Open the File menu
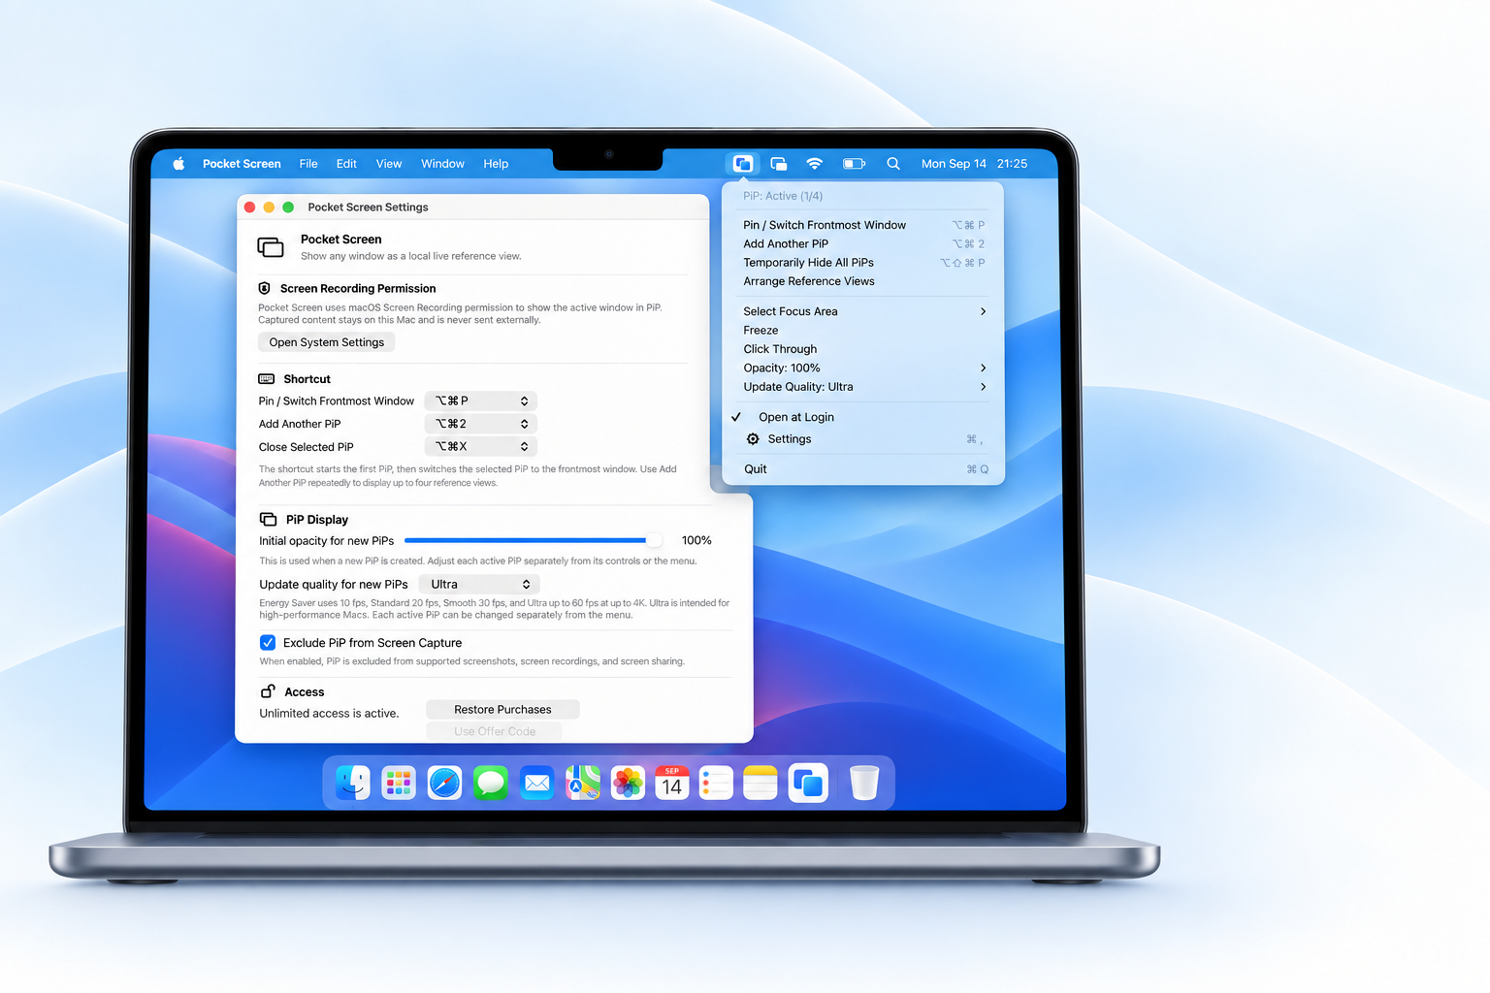 308,164
